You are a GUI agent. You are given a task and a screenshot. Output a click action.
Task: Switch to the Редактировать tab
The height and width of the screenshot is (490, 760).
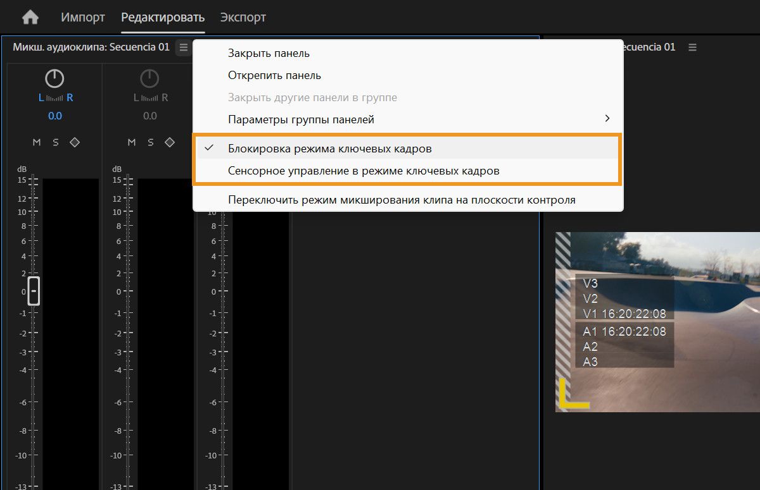click(x=163, y=17)
